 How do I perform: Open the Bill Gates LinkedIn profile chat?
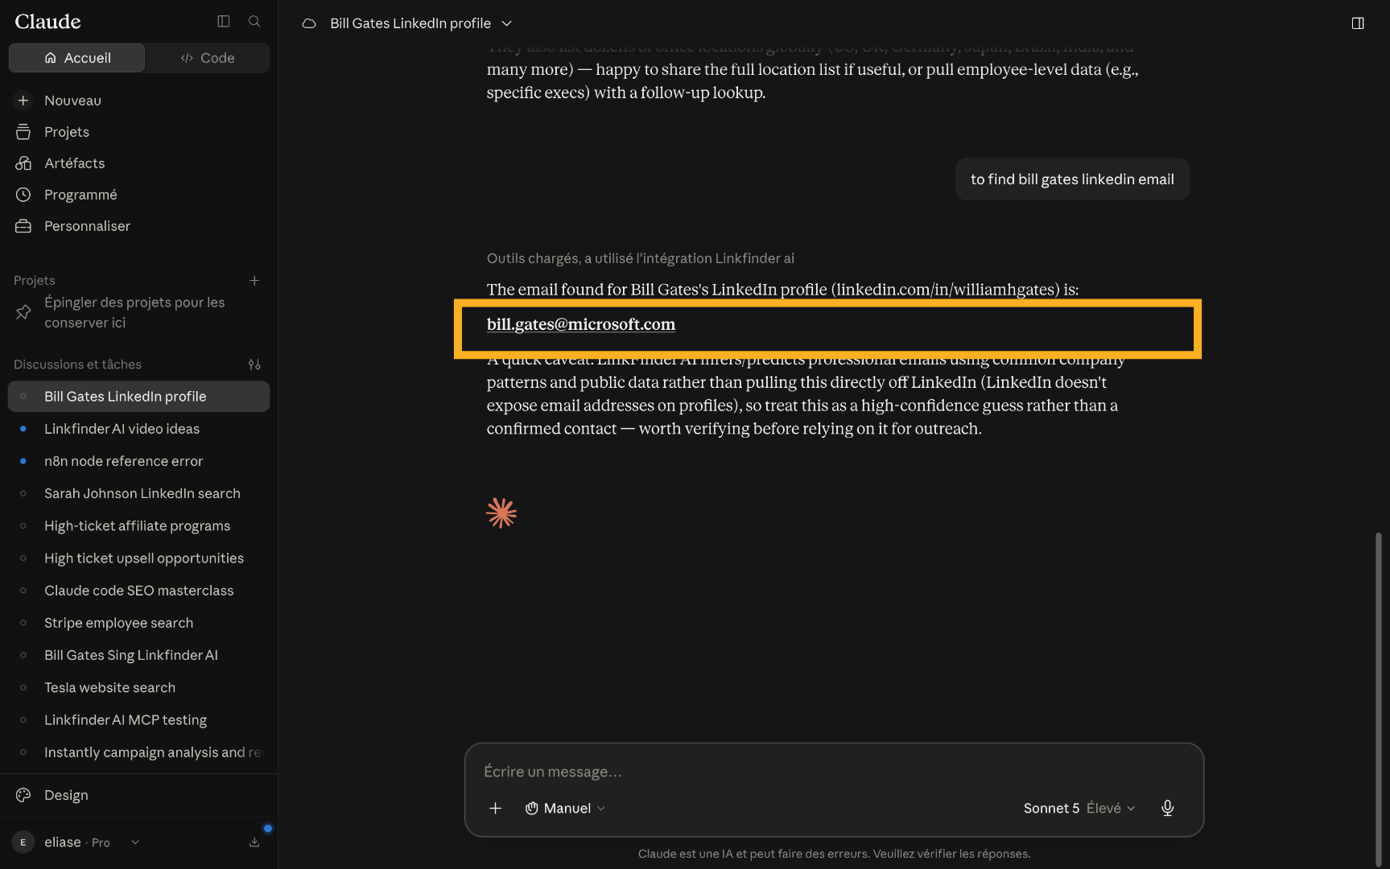pos(138,397)
